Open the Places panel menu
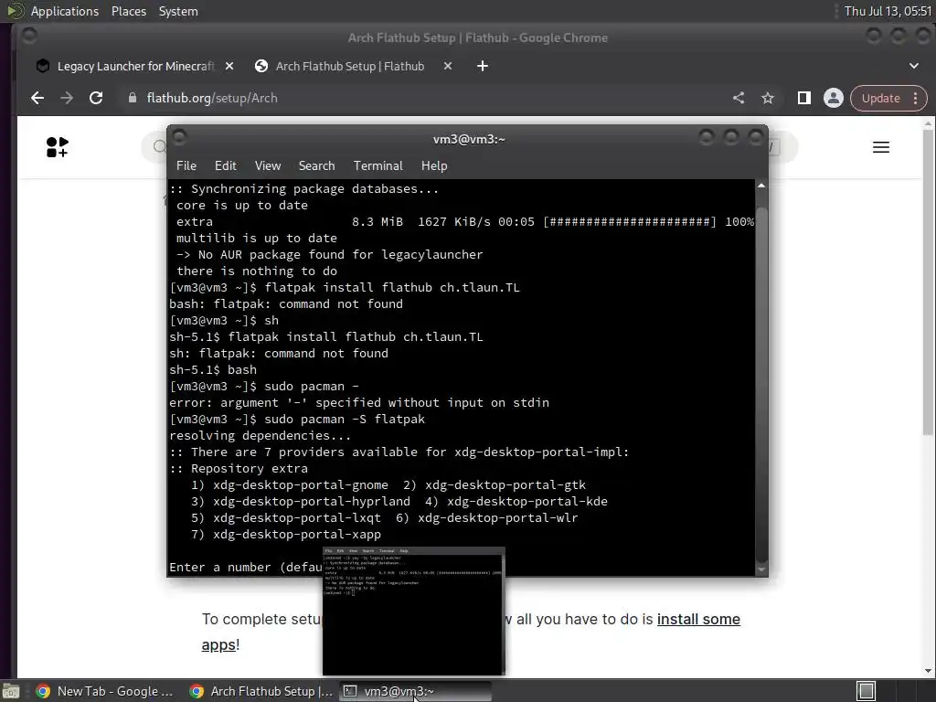Screen dimensions: 936x702 coord(128,11)
